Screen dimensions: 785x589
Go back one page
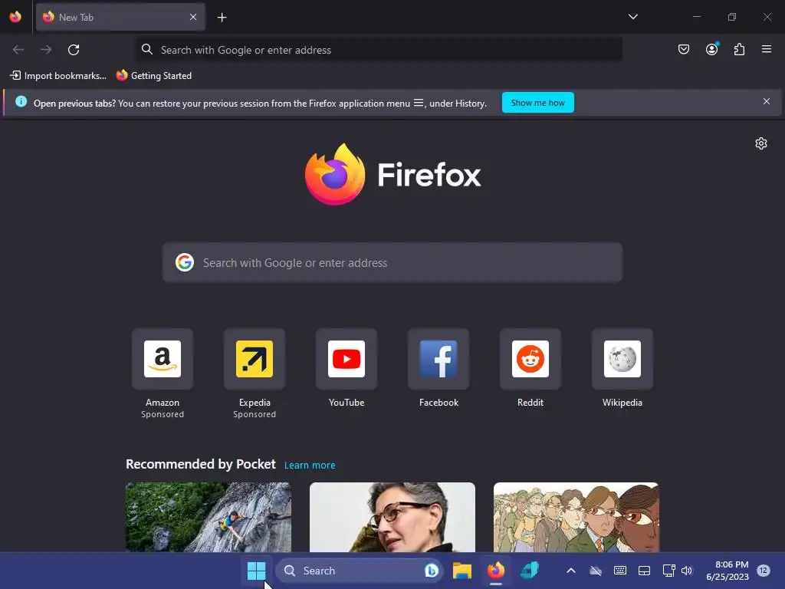18,50
